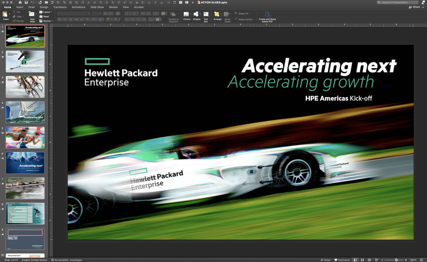Screen dimensions: 427x262
Task: Open the Insert tab
Action: click(20, 7)
